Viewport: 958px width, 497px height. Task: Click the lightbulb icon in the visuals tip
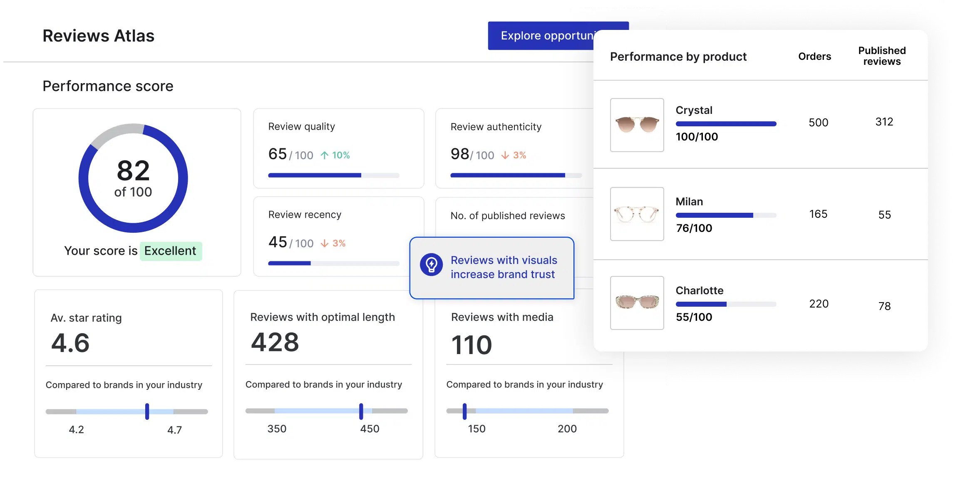(431, 265)
